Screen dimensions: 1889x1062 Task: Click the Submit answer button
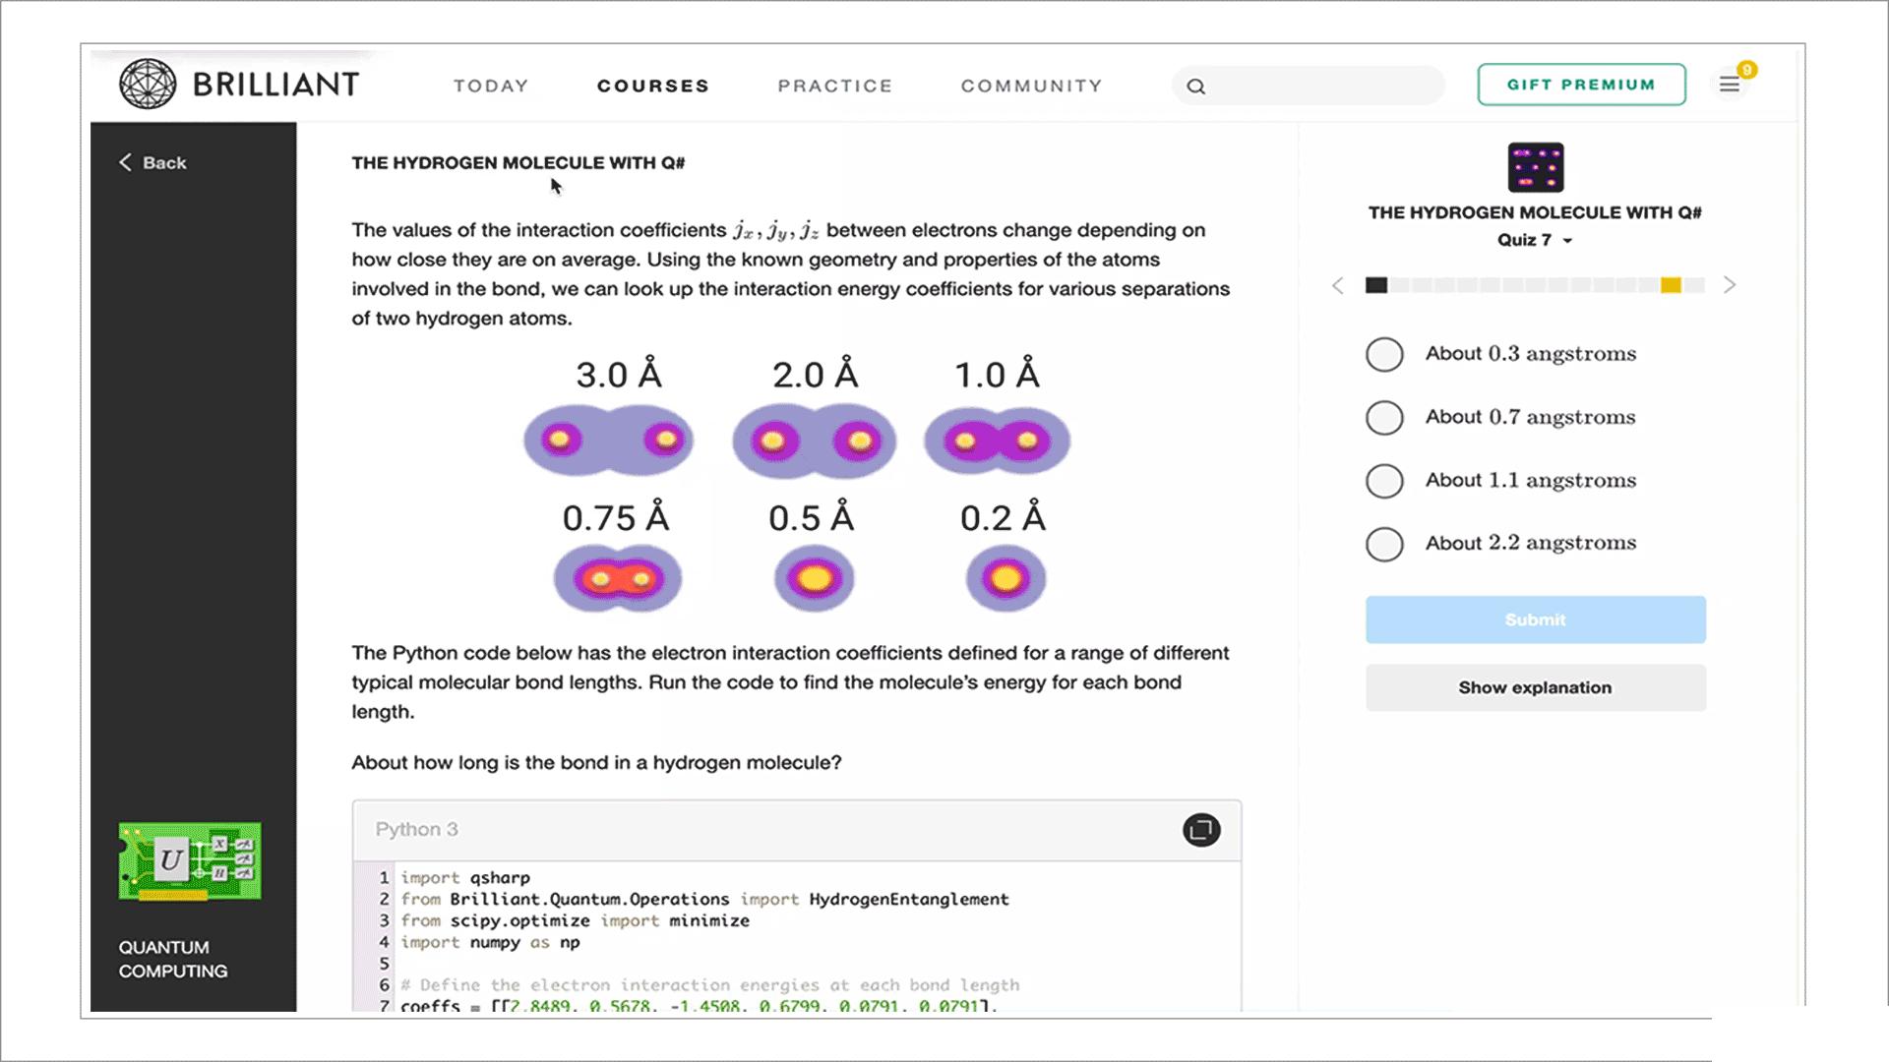coord(1535,619)
